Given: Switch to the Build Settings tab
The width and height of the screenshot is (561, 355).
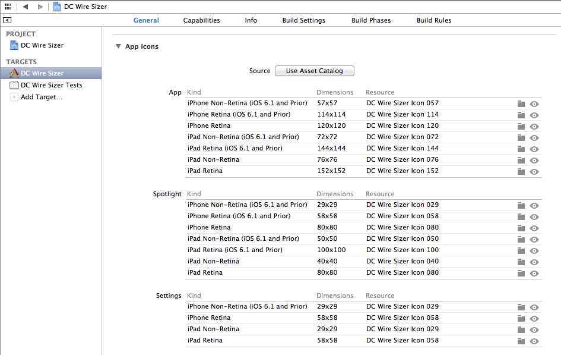Looking at the screenshot, I should [x=303, y=20].
